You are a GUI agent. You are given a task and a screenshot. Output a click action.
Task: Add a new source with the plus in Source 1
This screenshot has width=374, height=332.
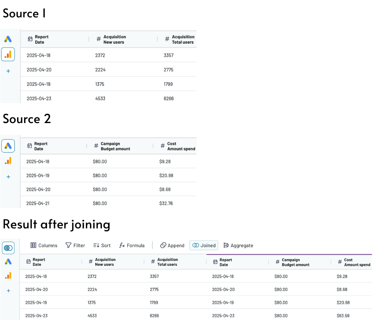coord(8,71)
